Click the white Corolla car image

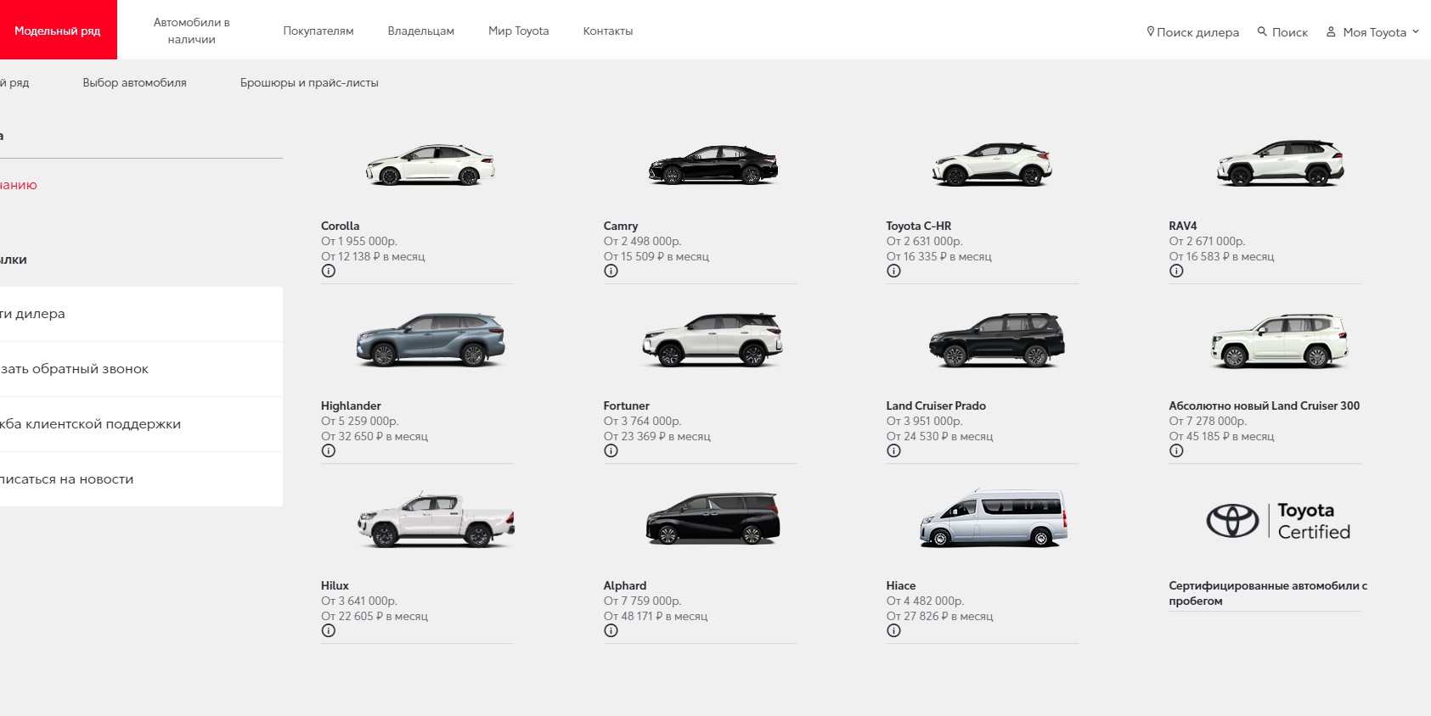coord(431,165)
